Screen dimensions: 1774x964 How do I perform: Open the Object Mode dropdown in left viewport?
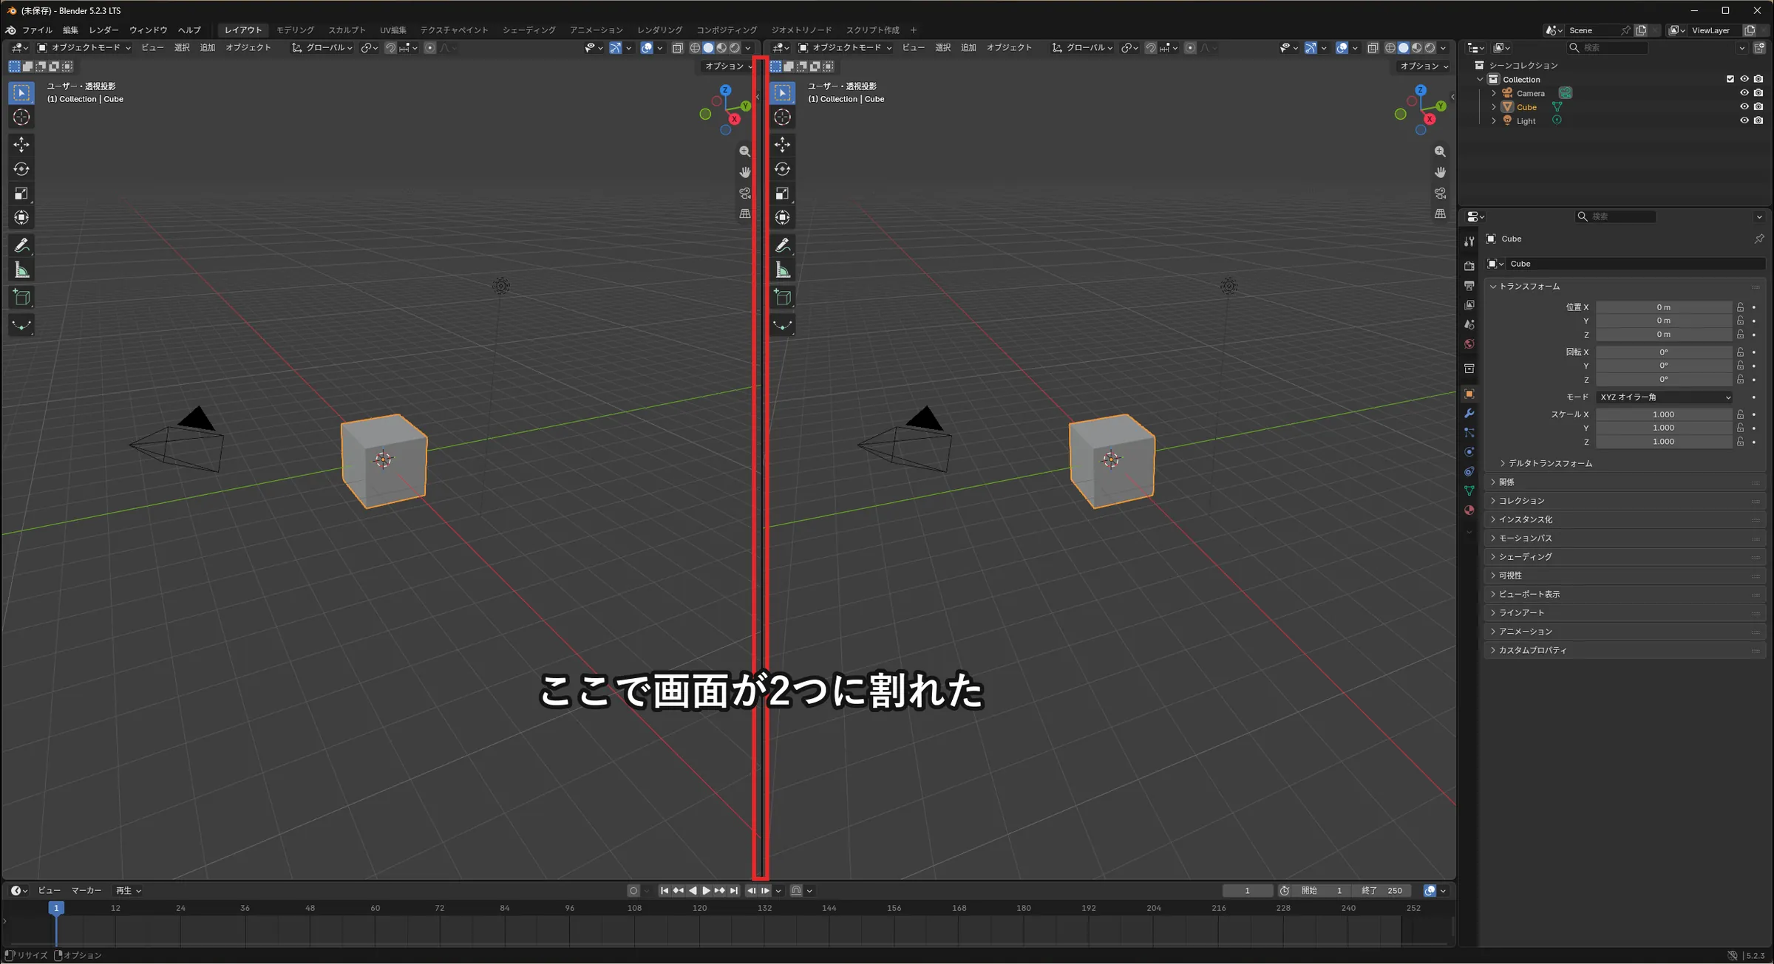point(84,47)
